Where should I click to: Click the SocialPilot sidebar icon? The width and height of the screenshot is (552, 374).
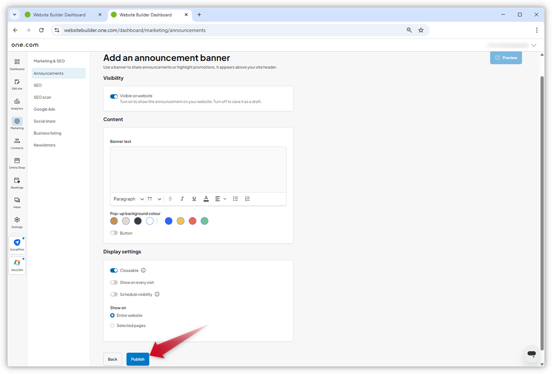[x=17, y=244]
